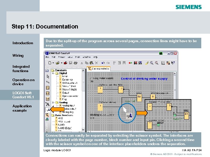This screenshot has width=210, height=157.
Task: Select the Basic functions (GF) tool button
Action: [x=48, y=93]
